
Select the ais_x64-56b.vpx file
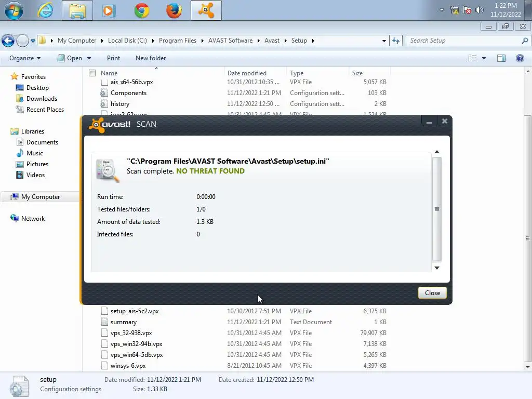coord(131,82)
